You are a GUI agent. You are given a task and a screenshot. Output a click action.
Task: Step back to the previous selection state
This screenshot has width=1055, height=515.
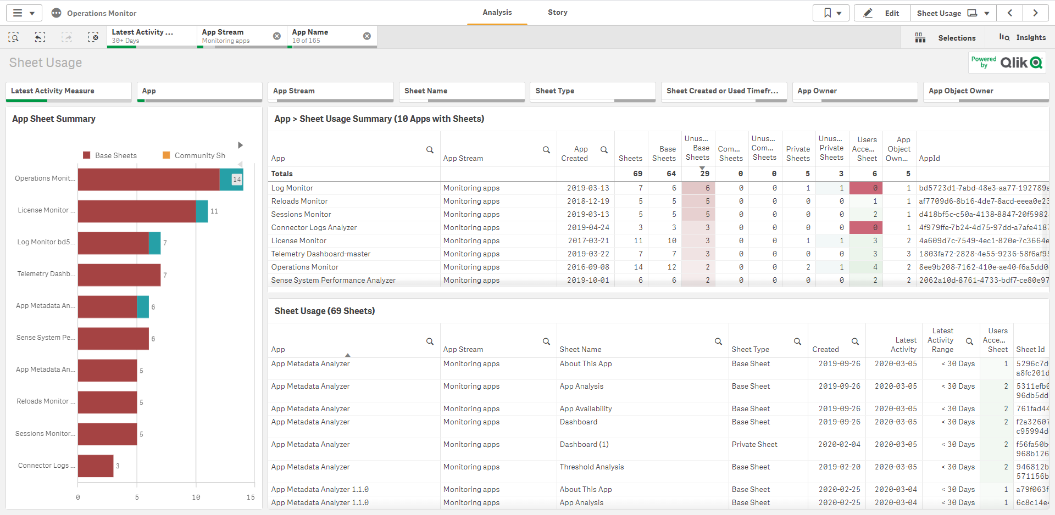click(x=40, y=37)
